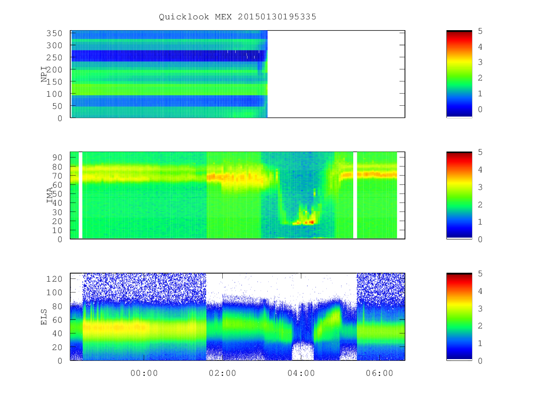Screen dimensions: 540x405
Task: Click the NPI axis label
Action: pyautogui.click(x=44, y=74)
